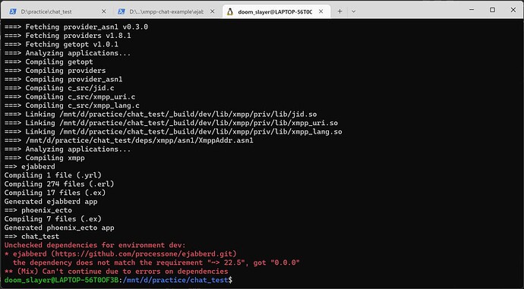The width and height of the screenshot is (524, 289).
Task: Click the XmppAddr.asn1 path line
Action: click(128, 140)
